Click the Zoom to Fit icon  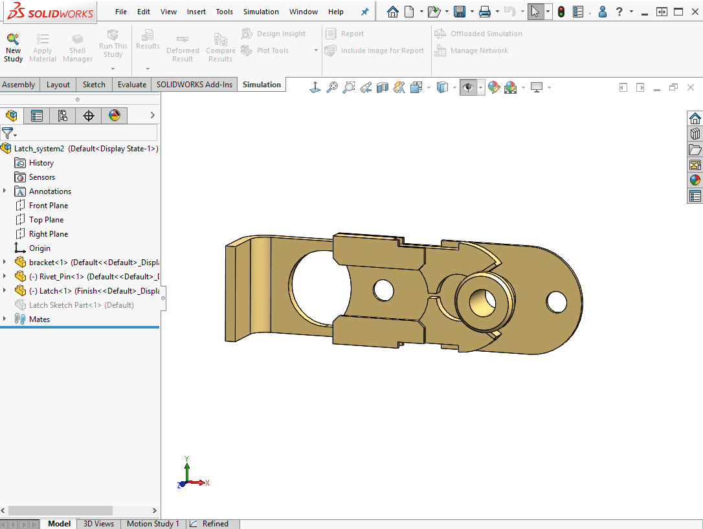pyautogui.click(x=332, y=87)
